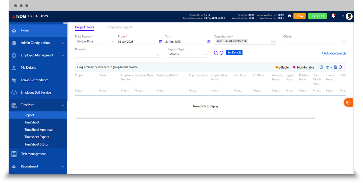This screenshot has width=363, height=183.
Task: Open TimeSheet Approval submenu item
Action: [38, 130]
